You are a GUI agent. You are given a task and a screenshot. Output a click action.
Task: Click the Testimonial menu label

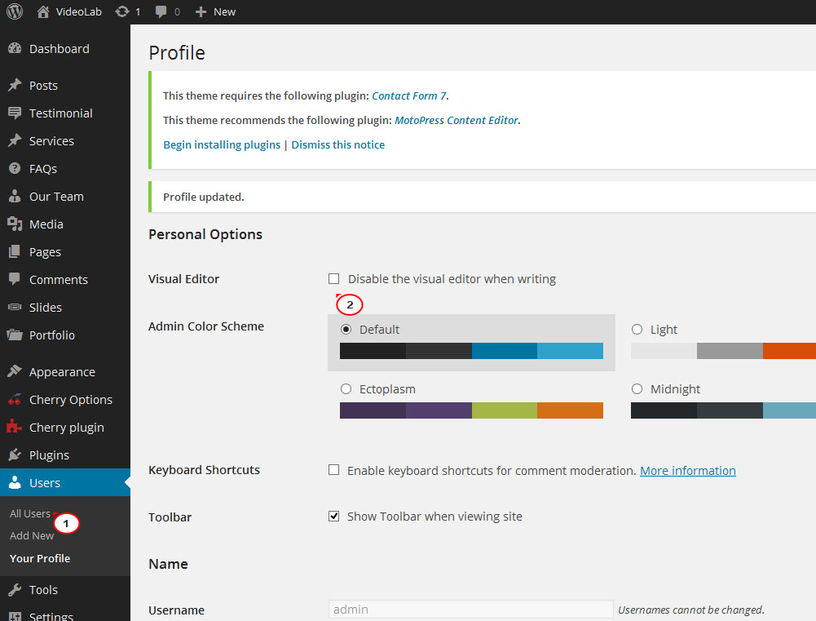click(x=61, y=113)
